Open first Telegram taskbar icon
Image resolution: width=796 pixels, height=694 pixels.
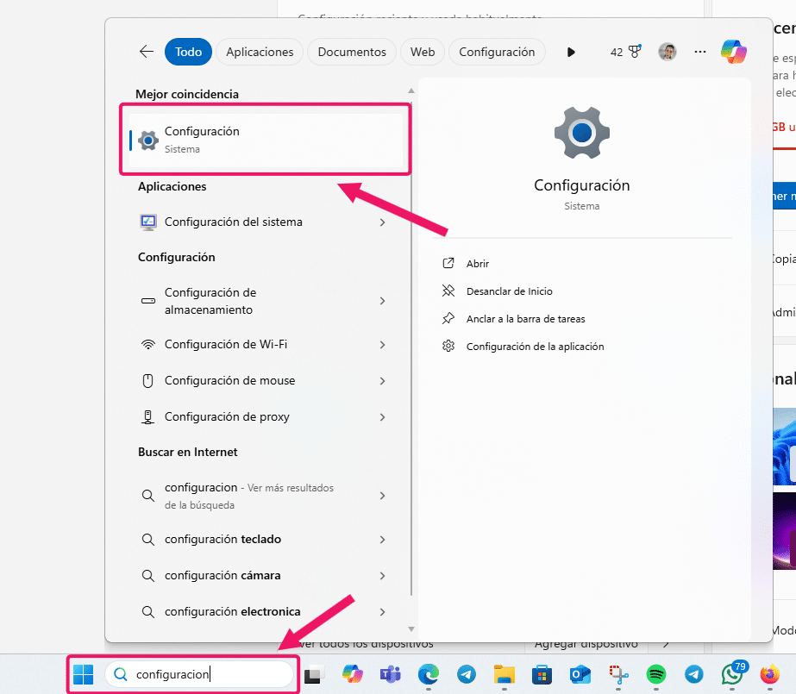[x=466, y=674]
